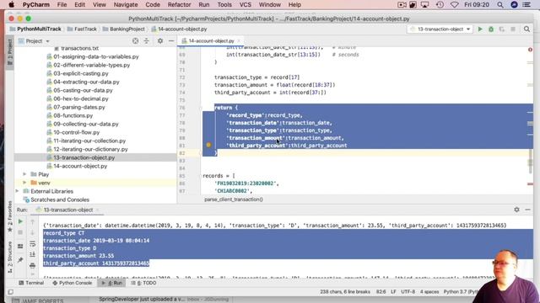This screenshot has height=303, width=540.
Task: Open the Tools menu
Action: tap(224, 5)
